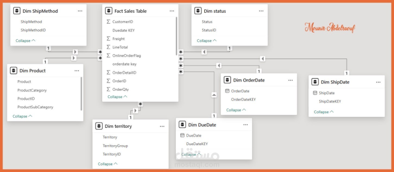Open the Dim Product more options menu
This screenshot has height=172, width=394.
pyautogui.click(x=77, y=71)
